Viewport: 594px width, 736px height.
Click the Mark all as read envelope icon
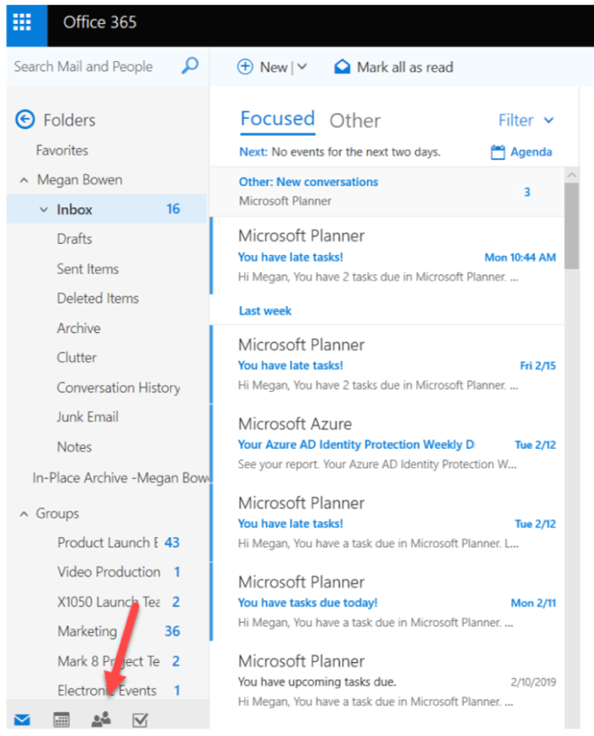pos(342,66)
